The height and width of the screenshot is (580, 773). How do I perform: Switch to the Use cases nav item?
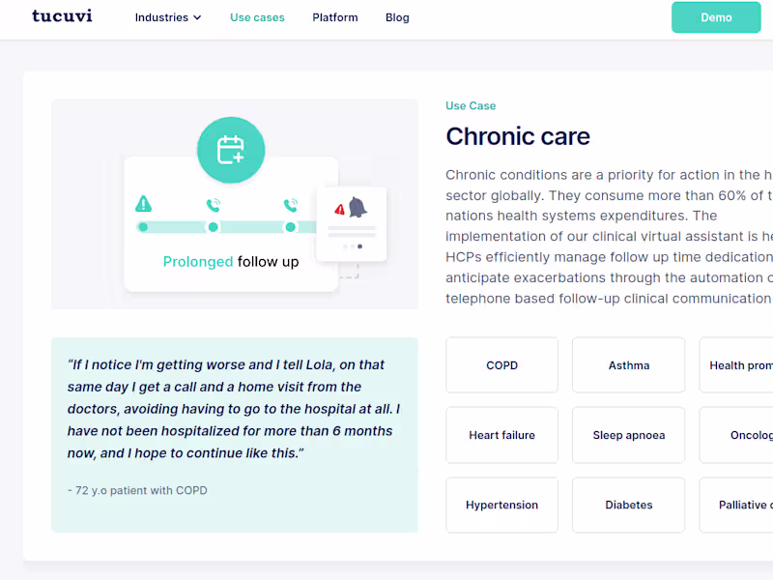click(257, 16)
